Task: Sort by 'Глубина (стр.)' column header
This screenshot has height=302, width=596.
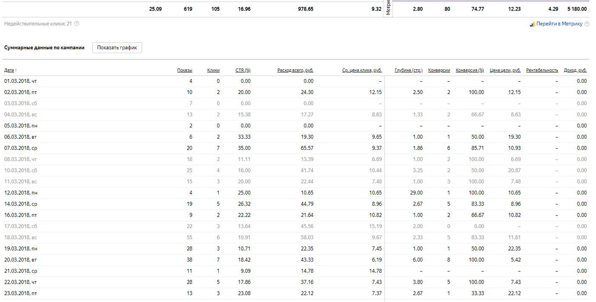Action: click(408, 70)
